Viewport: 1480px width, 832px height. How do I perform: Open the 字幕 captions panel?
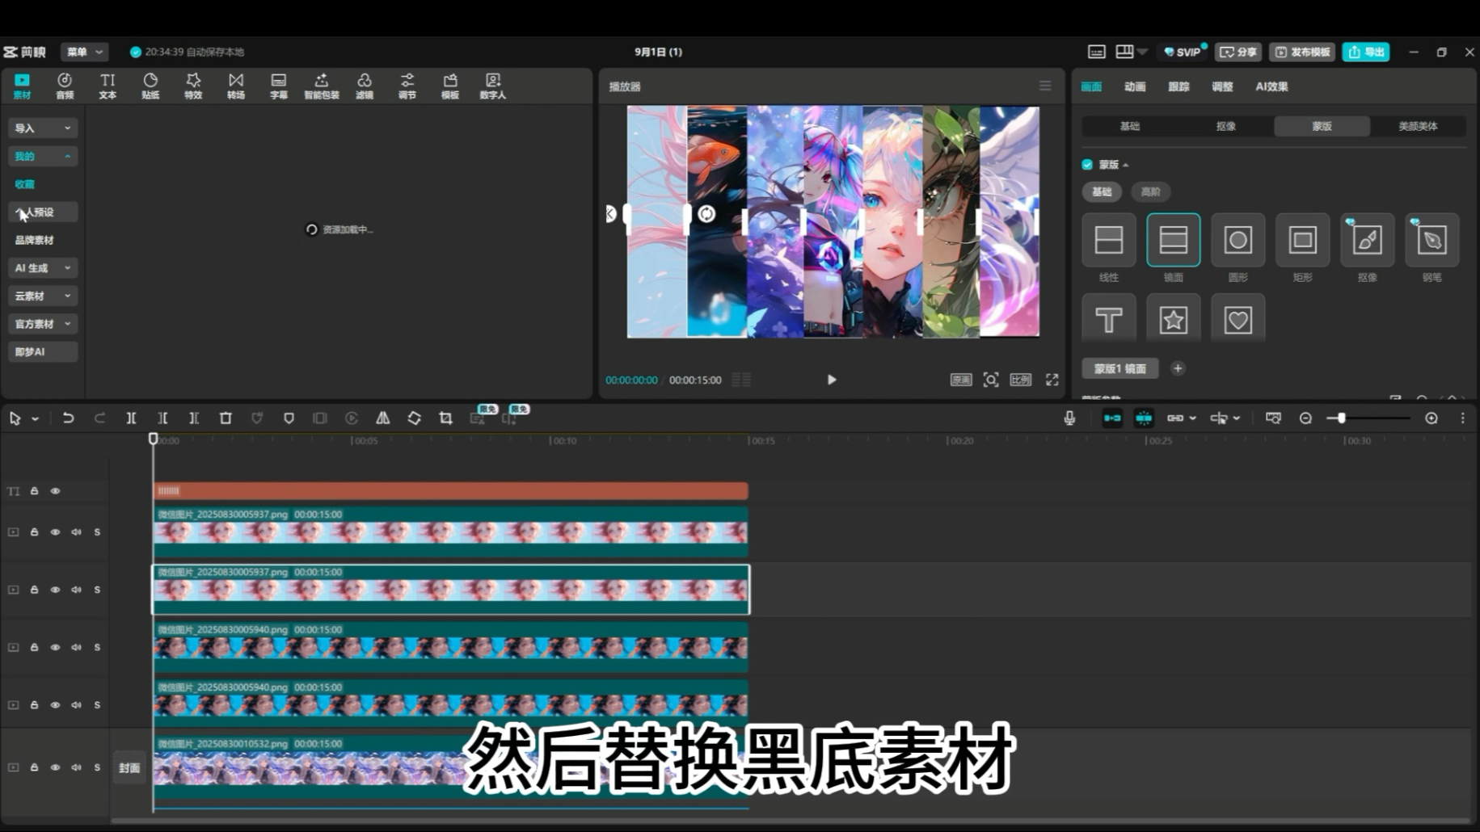pos(279,86)
